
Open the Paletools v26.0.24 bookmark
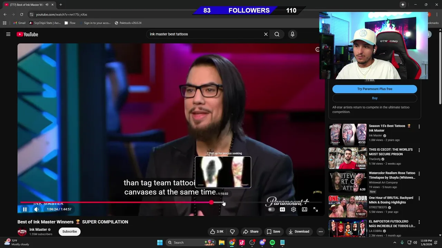point(128,23)
